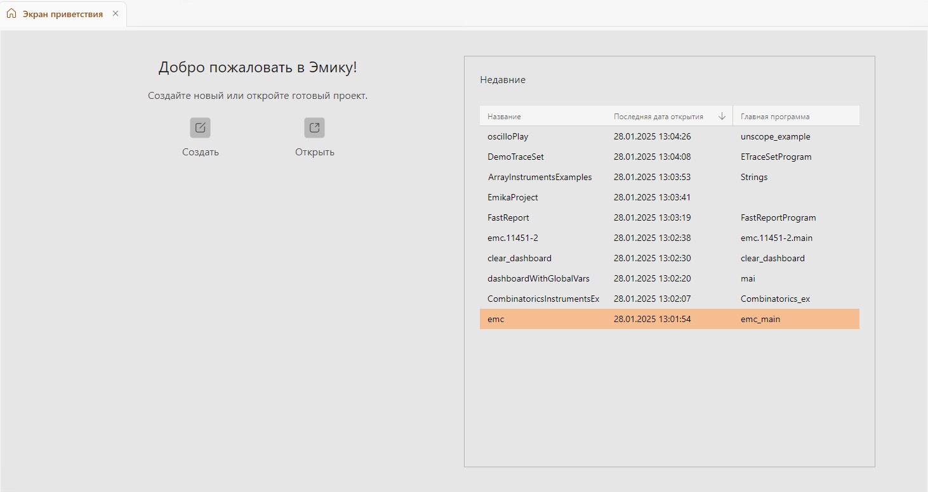Select the dashboardWithGlobalVars project
The height and width of the screenshot is (492, 928).
[539, 278]
